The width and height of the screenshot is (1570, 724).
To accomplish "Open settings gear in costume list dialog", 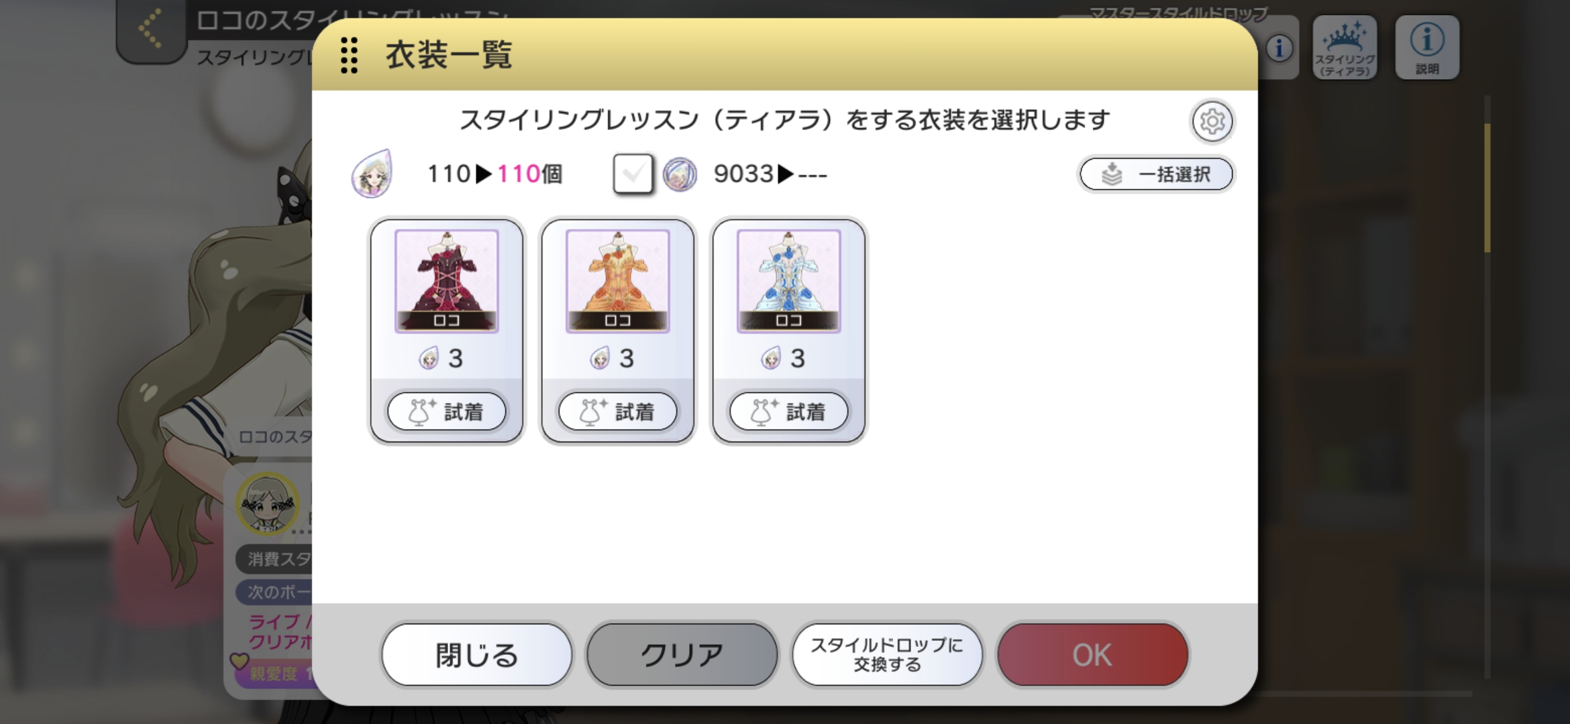I will pyautogui.click(x=1212, y=121).
